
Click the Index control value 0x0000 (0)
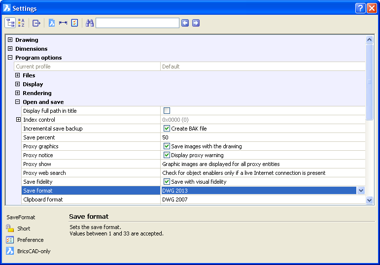click(175, 120)
